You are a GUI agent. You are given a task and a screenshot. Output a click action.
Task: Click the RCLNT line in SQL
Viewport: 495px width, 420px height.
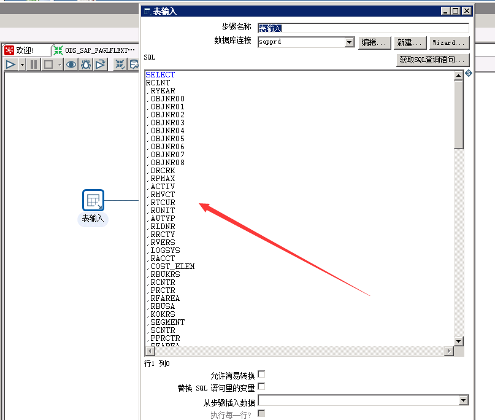pos(158,83)
